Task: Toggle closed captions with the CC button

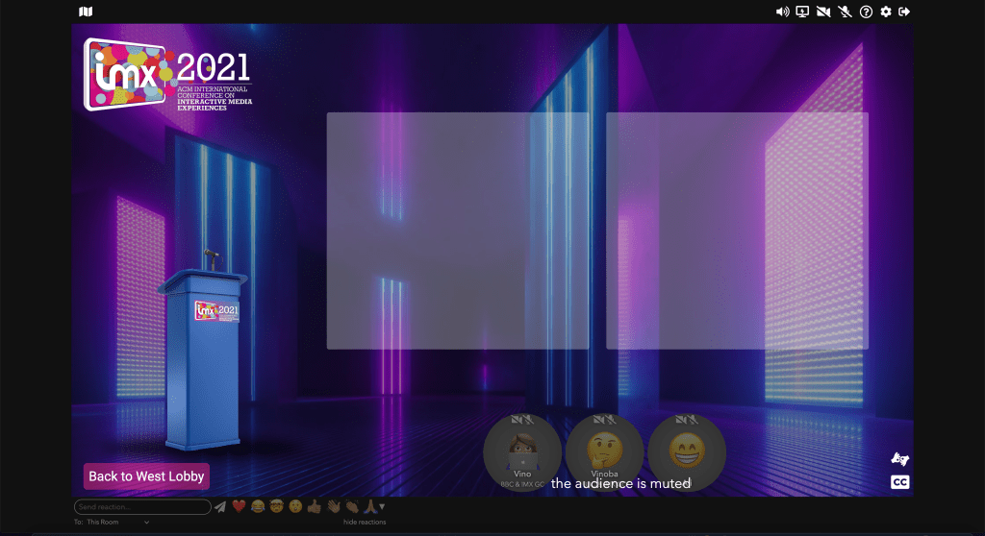Action: 900,482
